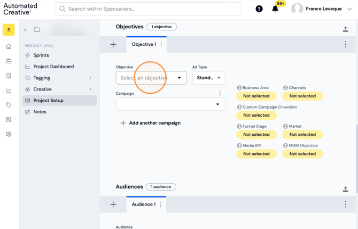
Task: Click the Audiences section heading
Action: [129, 186]
